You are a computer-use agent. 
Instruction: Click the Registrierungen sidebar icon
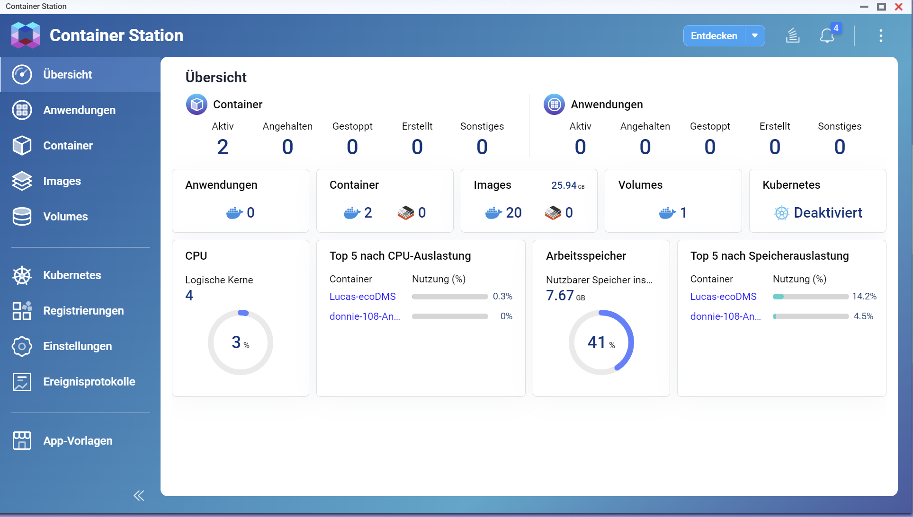(x=22, y=311)
